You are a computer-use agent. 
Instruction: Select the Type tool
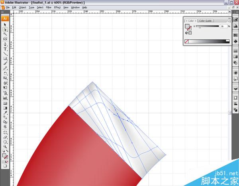5,49
